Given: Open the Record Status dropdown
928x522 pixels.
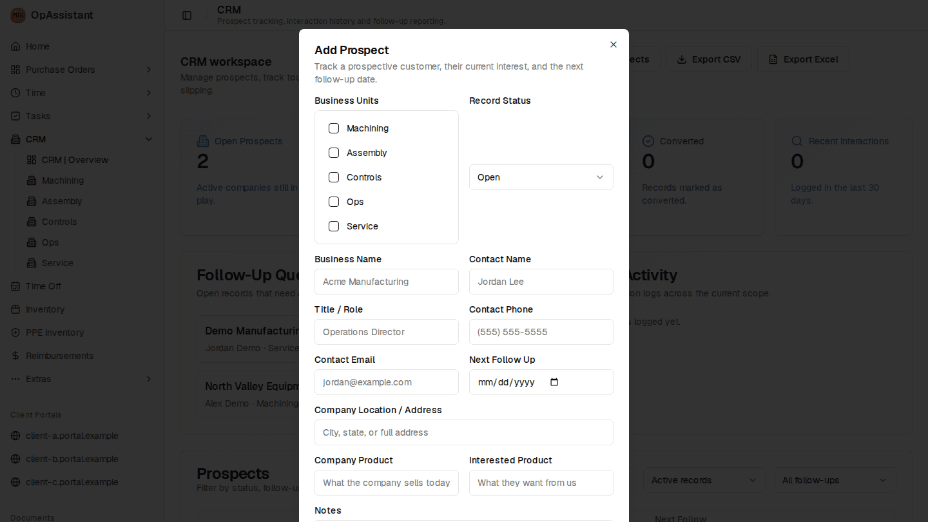Looking at the screenshot, I should point(541,177).
